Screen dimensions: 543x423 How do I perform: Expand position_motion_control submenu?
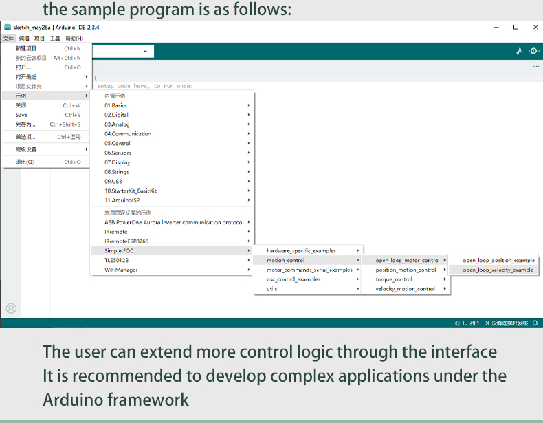coord(406,270)
